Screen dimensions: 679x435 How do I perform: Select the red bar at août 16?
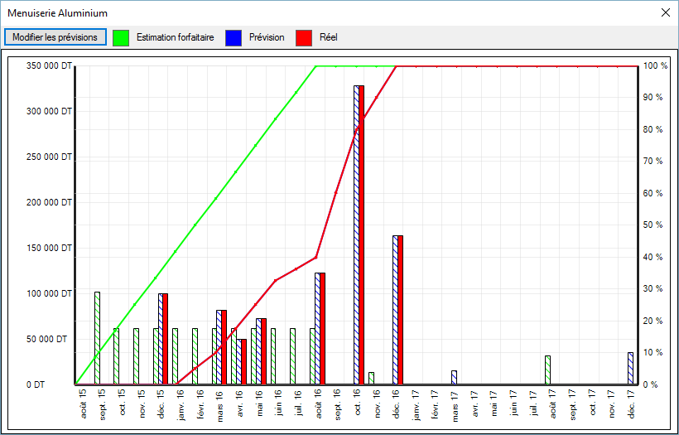click(322, 328)
